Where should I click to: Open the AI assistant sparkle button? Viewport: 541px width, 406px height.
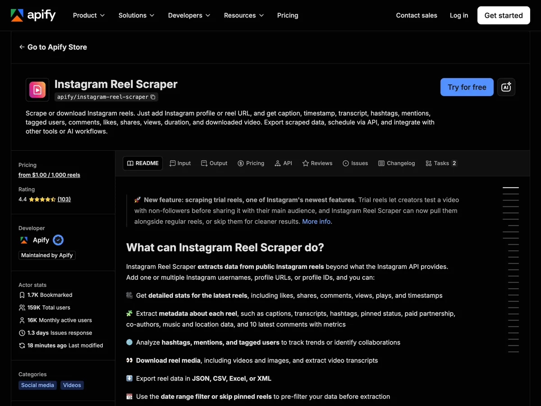click(506, 87)
